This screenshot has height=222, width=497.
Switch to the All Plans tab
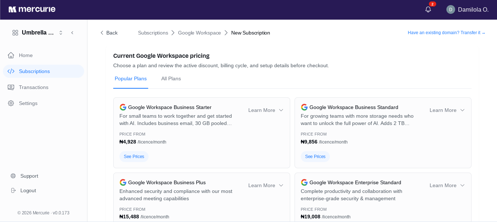point(171,79)
